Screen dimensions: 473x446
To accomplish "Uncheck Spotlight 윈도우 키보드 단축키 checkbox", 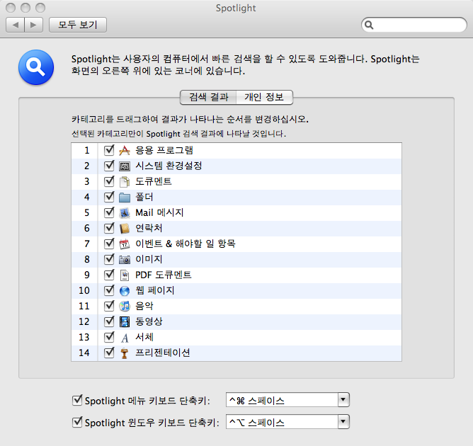I will (x=77, y=422).
